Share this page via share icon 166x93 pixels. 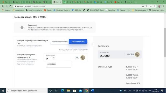pyautogui.click(x=150, y=6)
